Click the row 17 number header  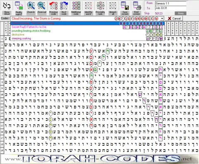point(2,138)
